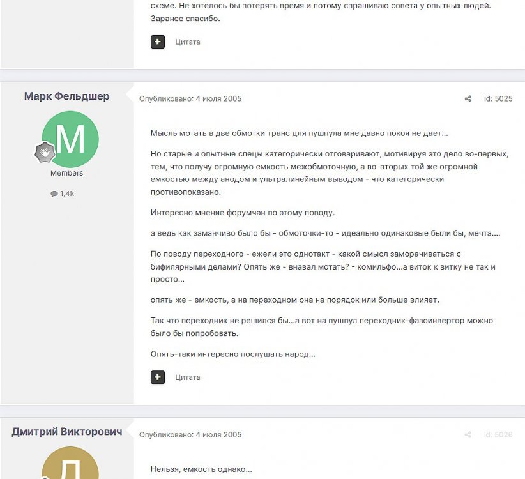
Task: Click the Members group label under Марк
Action: (x=66, y=173)
